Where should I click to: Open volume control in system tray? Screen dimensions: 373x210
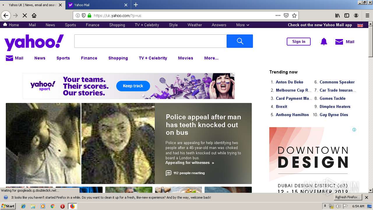point(338,206)
